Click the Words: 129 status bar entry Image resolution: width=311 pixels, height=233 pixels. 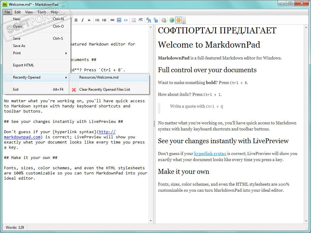click(15, 228)
